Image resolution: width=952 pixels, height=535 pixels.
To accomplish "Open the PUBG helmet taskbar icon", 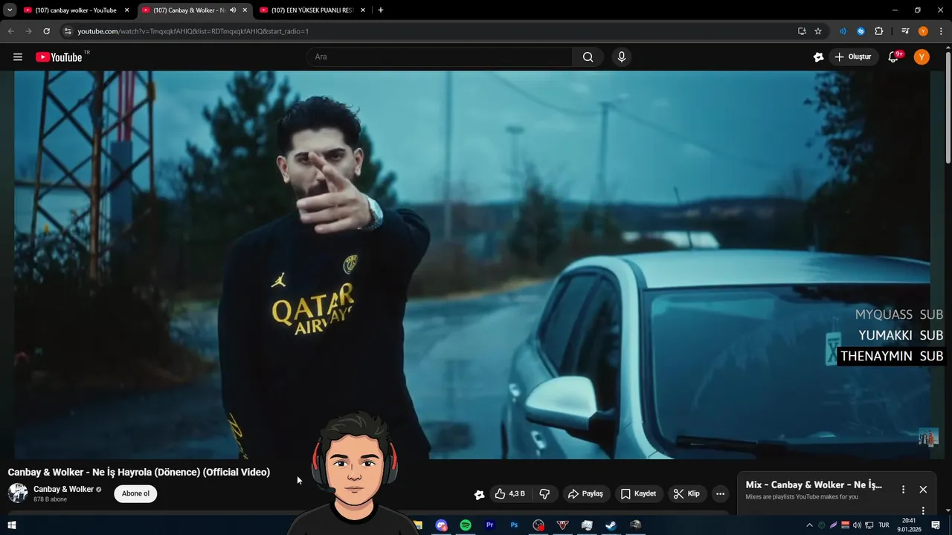I will coord(635,525).
